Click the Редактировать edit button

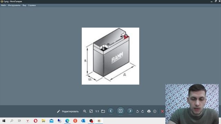coord(68,111)
